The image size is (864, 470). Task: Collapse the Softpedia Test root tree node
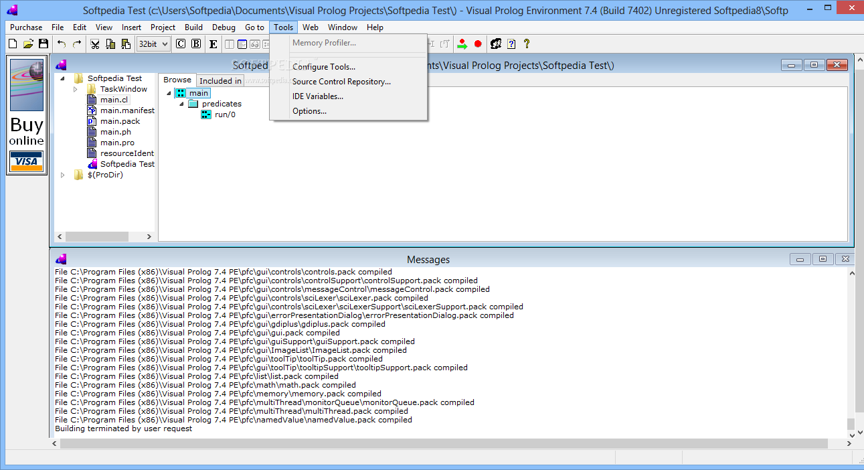(63, 79)
